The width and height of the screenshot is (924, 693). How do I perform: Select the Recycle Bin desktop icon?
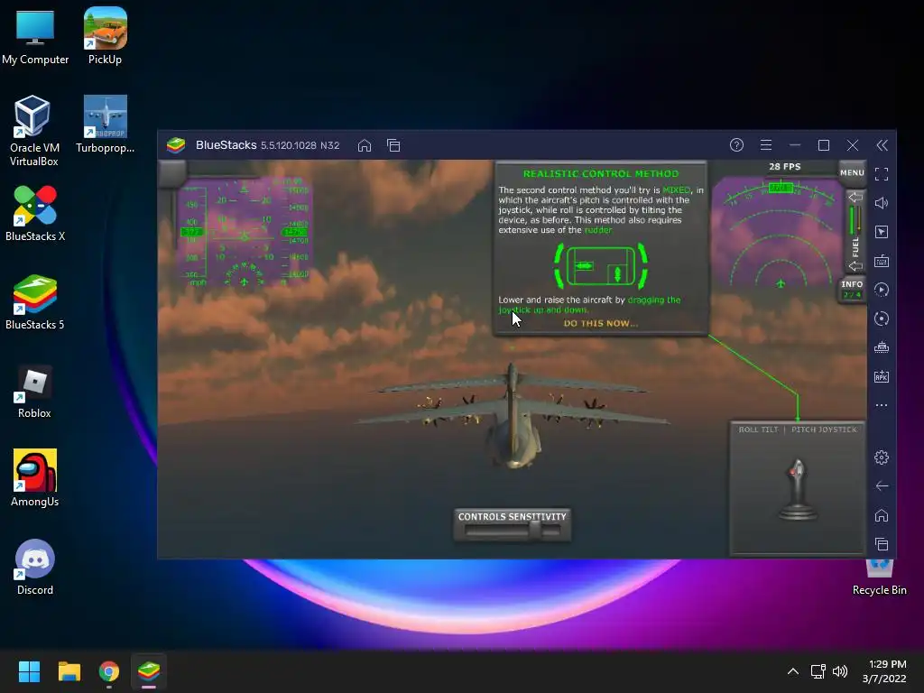point(879,577)
